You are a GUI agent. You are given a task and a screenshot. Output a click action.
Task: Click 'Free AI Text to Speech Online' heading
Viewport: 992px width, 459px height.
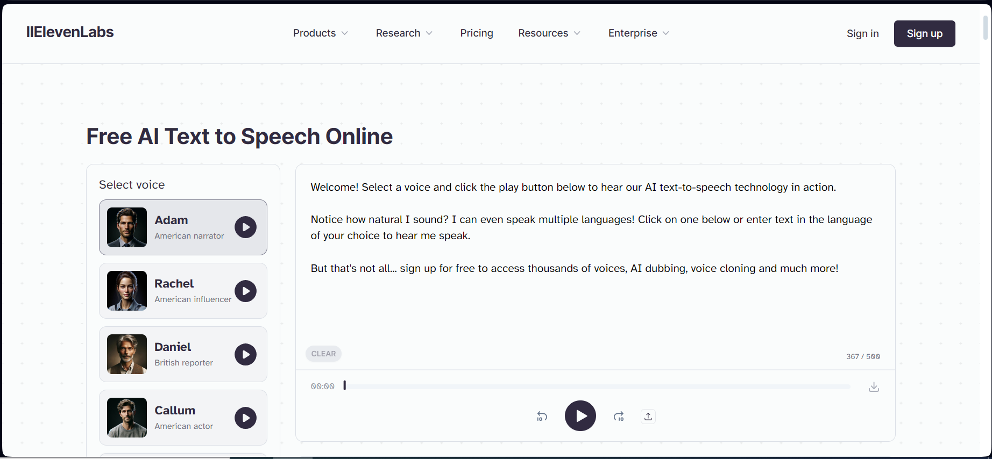click(x=239, y=137)
